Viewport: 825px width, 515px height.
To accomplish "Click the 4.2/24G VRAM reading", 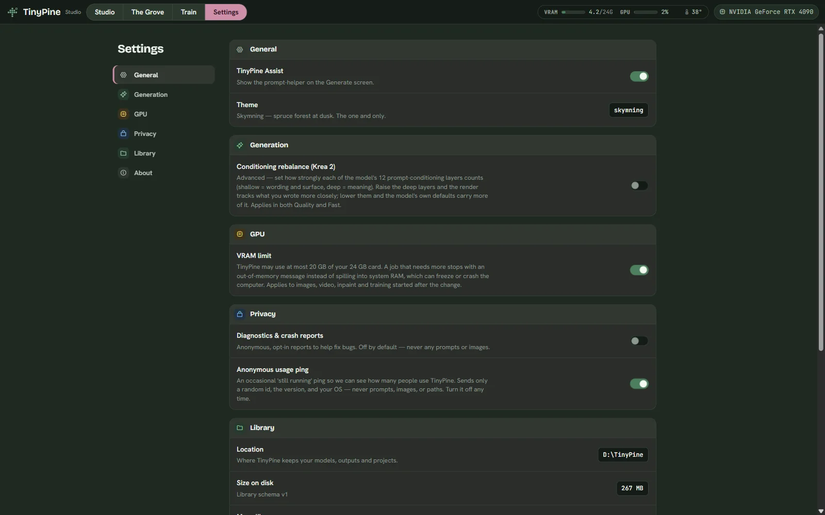I will [601, 12].
